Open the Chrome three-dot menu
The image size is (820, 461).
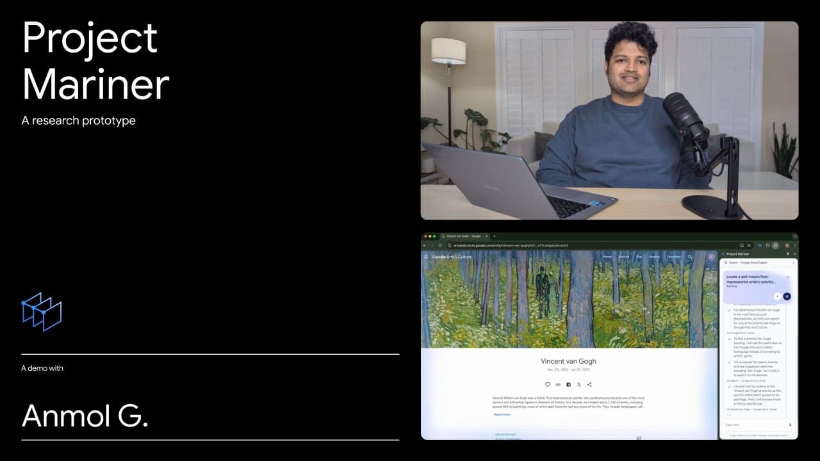coord(795,245)
